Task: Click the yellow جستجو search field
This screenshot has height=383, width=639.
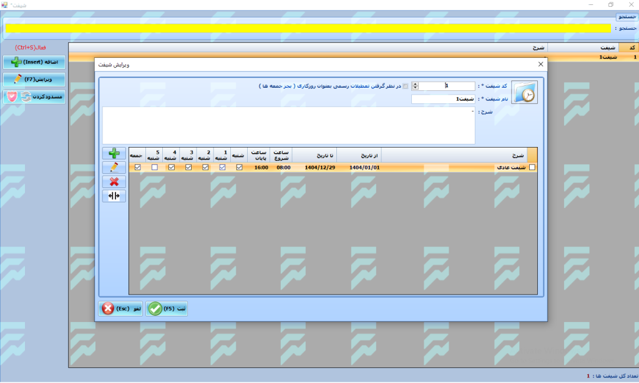Action: click(x=307, y=28)
